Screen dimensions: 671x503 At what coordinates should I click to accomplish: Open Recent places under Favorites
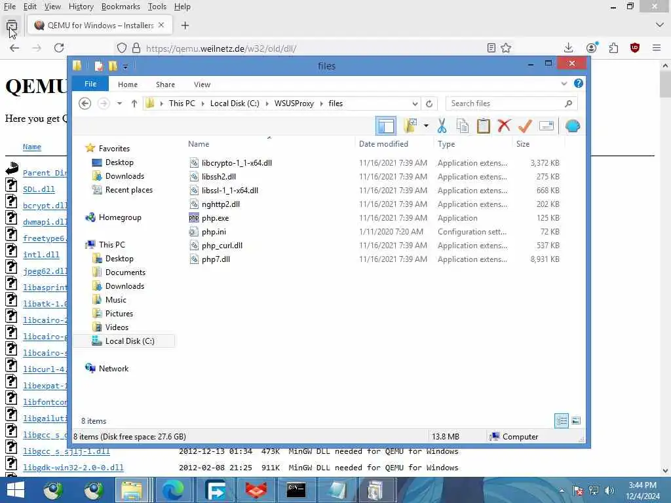pyautogui.click(x=129, y=190)
